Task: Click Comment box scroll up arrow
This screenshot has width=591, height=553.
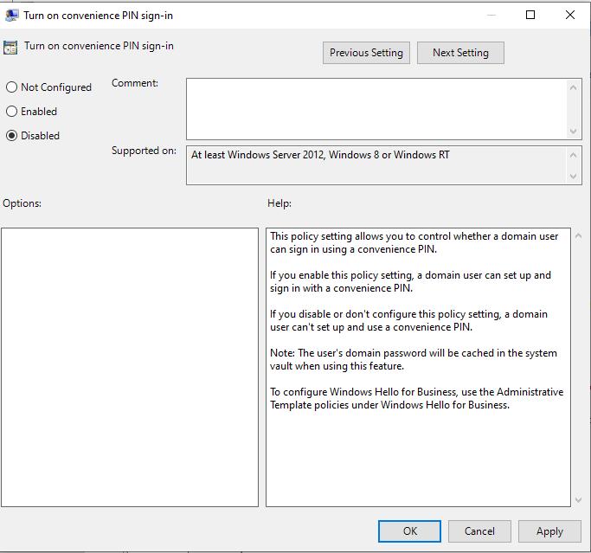Action: 574,87
